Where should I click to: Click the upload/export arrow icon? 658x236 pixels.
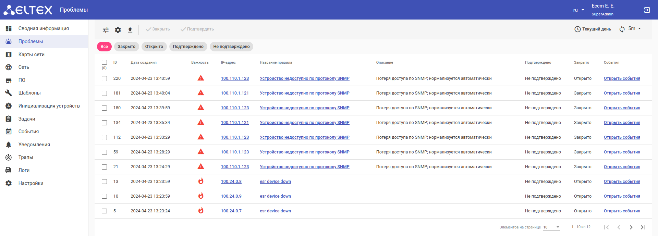[x=130, y=30]
